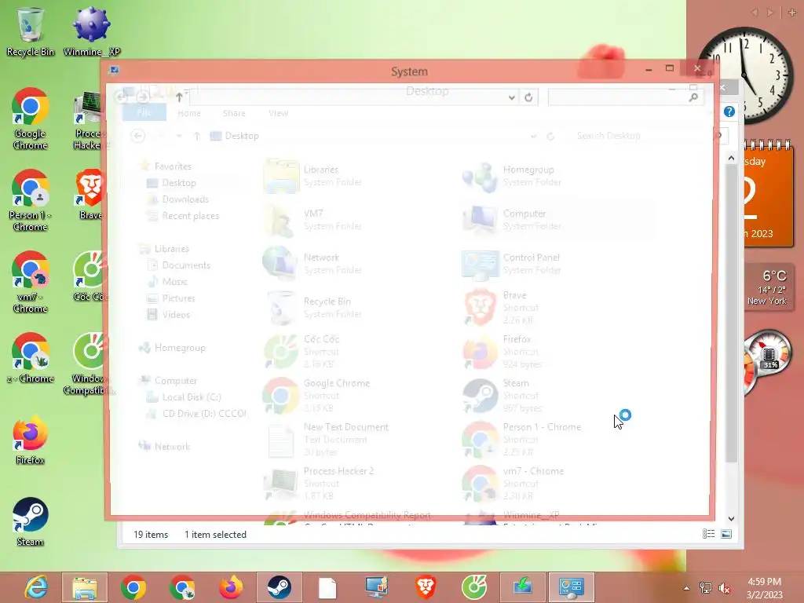Viewport: 804px width, 603px height.
Task: Open the Recycle Bin desktop icon
Action: point(31,31)
